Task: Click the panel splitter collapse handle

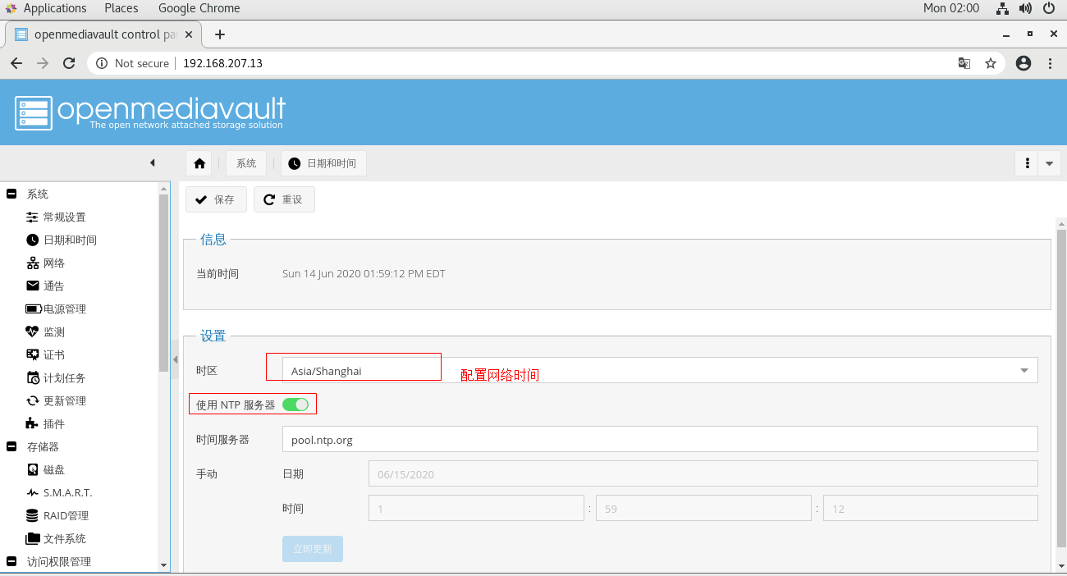Action: (x=175, y=360)
